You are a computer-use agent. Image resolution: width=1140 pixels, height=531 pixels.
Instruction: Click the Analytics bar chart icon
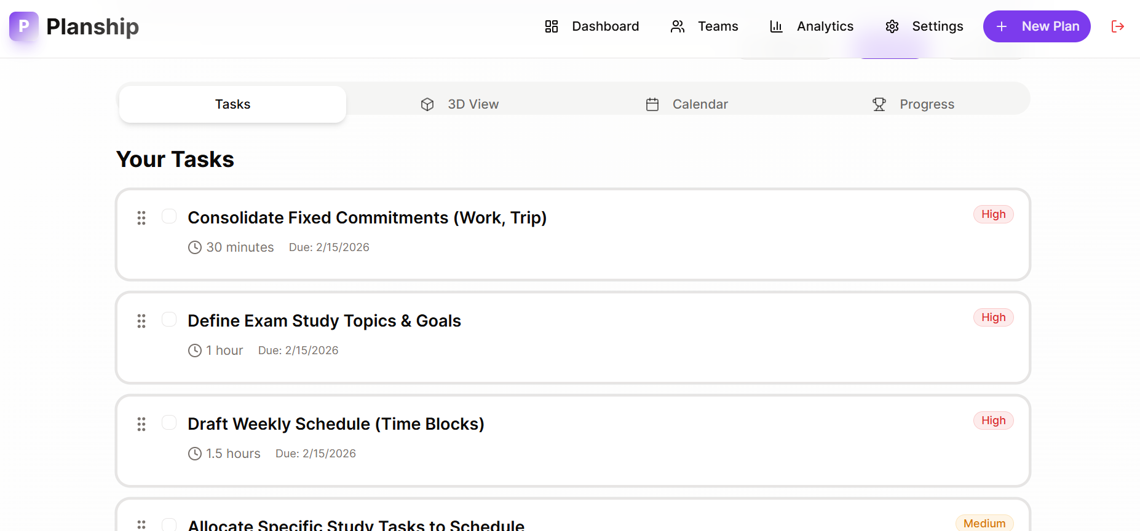(x=776, y=26)
